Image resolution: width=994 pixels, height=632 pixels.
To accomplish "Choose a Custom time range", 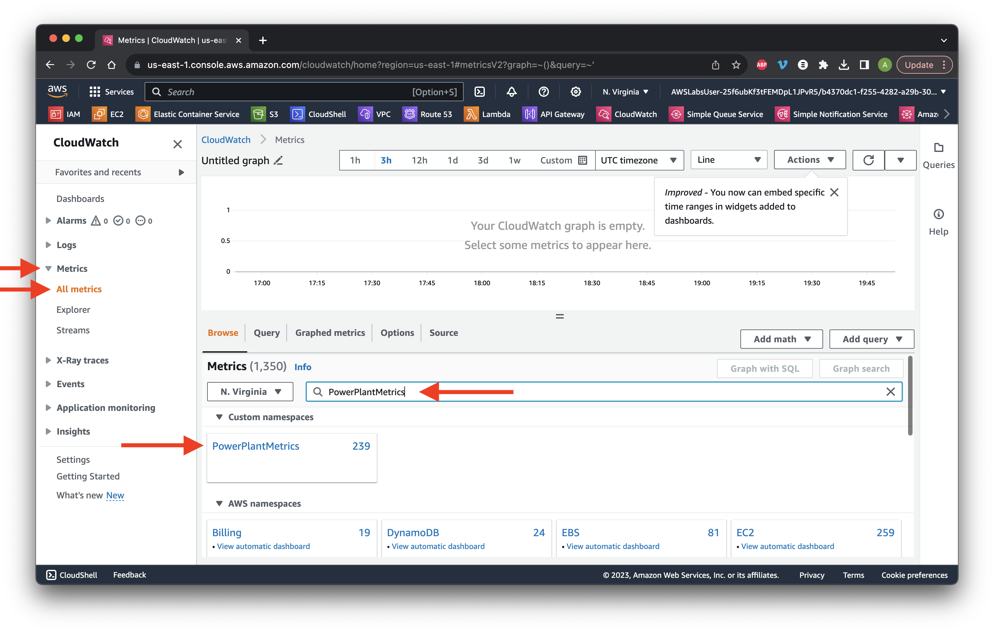I will tap(563, 160).
